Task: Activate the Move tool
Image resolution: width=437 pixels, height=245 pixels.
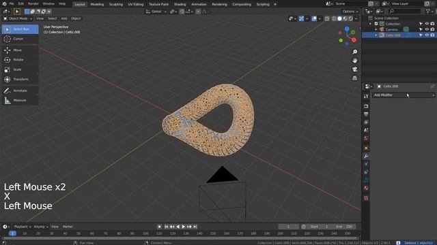Action: (20, 50)
